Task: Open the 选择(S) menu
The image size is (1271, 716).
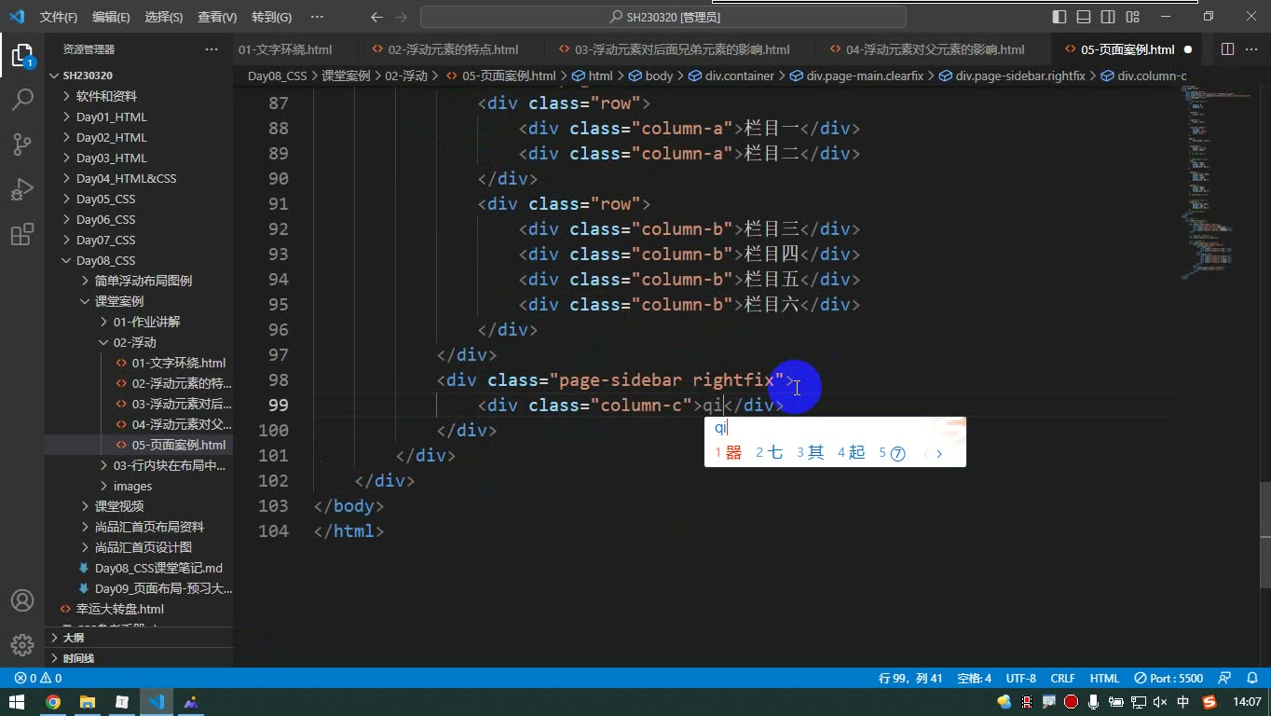Action: (164, 17)
